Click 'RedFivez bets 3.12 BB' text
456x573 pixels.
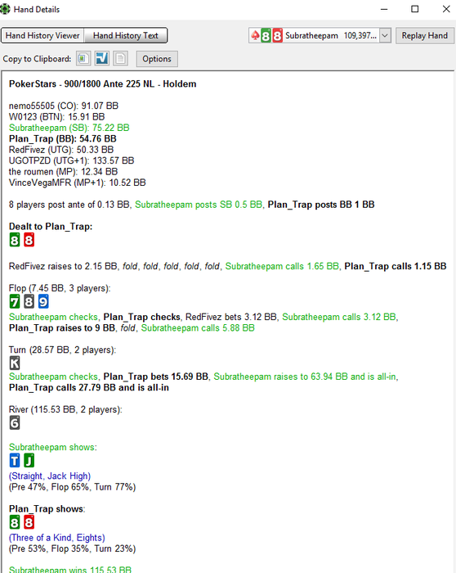(x=231, y=317)
